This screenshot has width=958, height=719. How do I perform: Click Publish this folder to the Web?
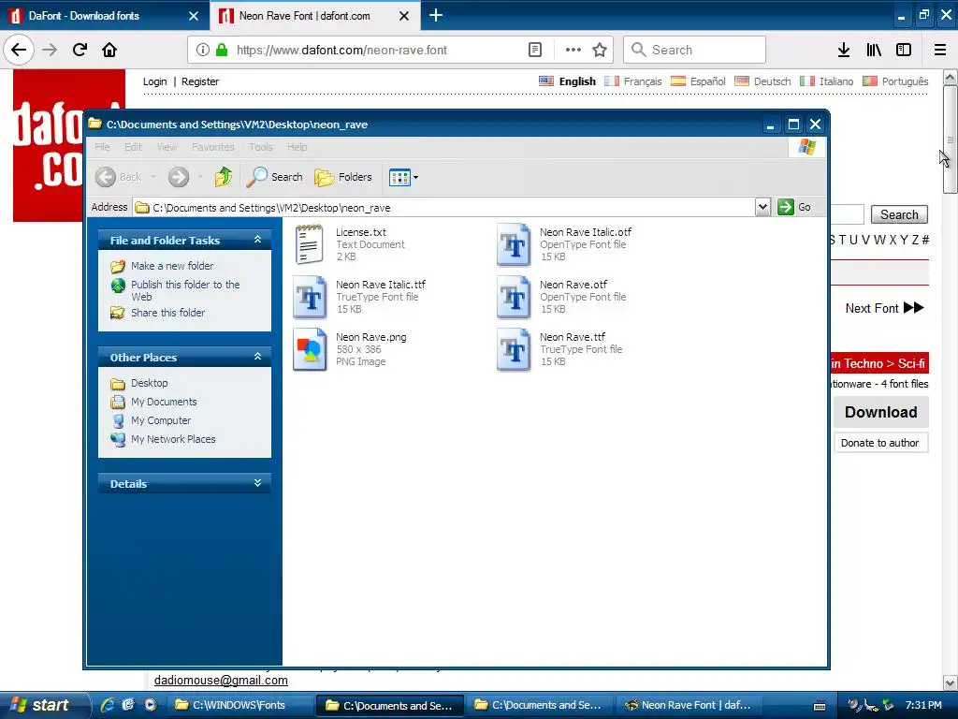click(185, 290)
